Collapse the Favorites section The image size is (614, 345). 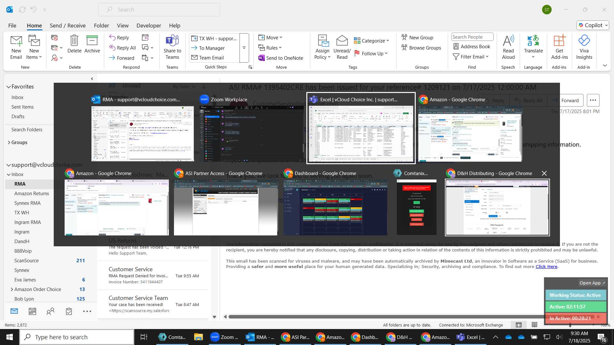(x=9, y=87)
